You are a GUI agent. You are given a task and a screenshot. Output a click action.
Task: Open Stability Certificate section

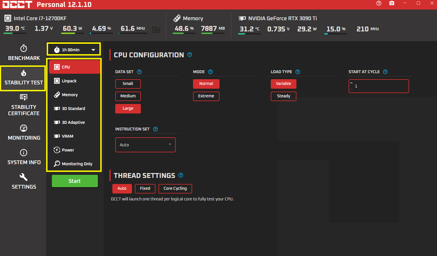coord(24,105)
